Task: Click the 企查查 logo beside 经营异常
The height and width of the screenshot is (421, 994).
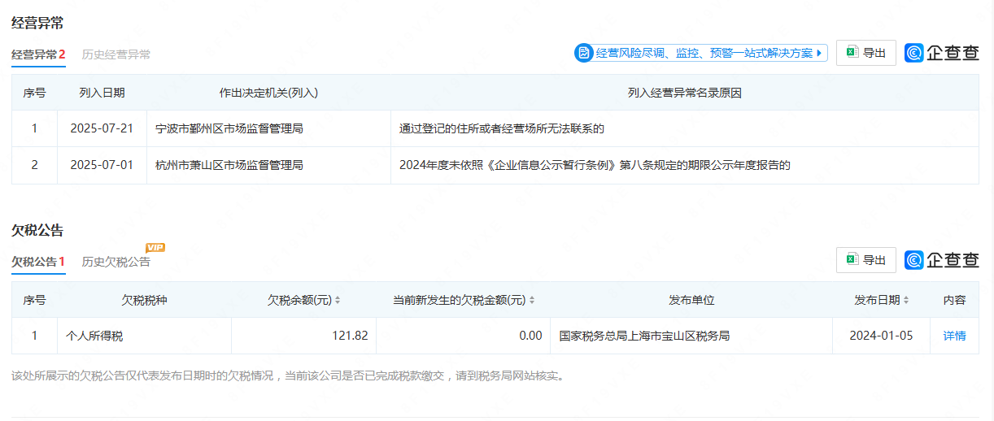Action: tap(942, 53)
